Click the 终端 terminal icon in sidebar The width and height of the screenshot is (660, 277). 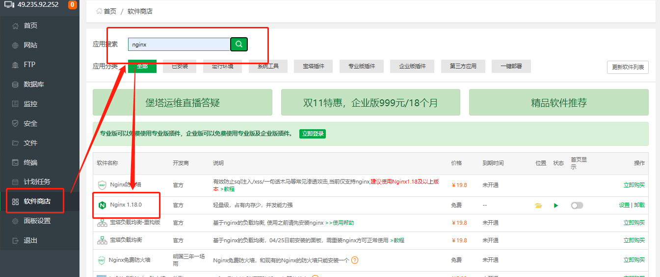[x=15, y=162]
